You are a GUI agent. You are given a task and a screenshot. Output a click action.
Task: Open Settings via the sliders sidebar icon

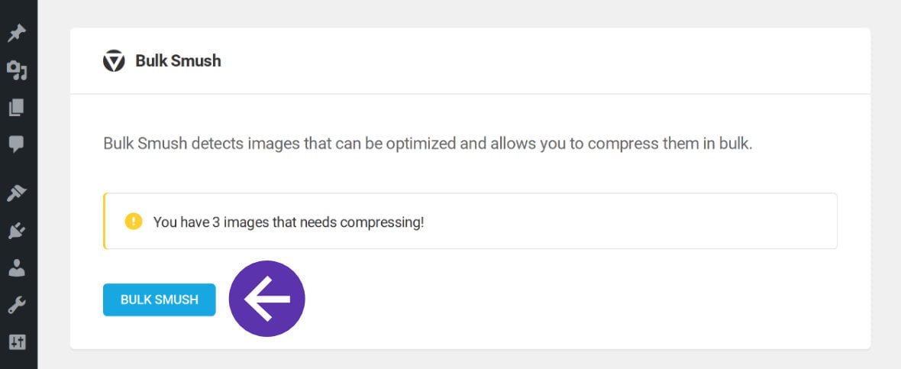pyautogui.click(x=17, y=342)
